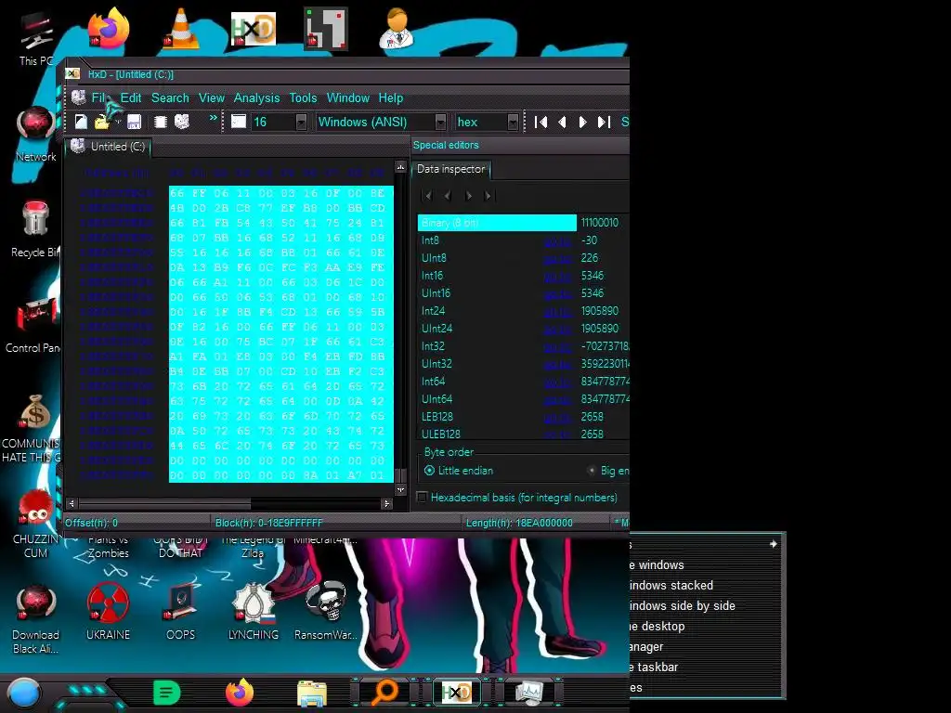Open a file with the folder icon
The image size is (951, 713).
(102, 122)
